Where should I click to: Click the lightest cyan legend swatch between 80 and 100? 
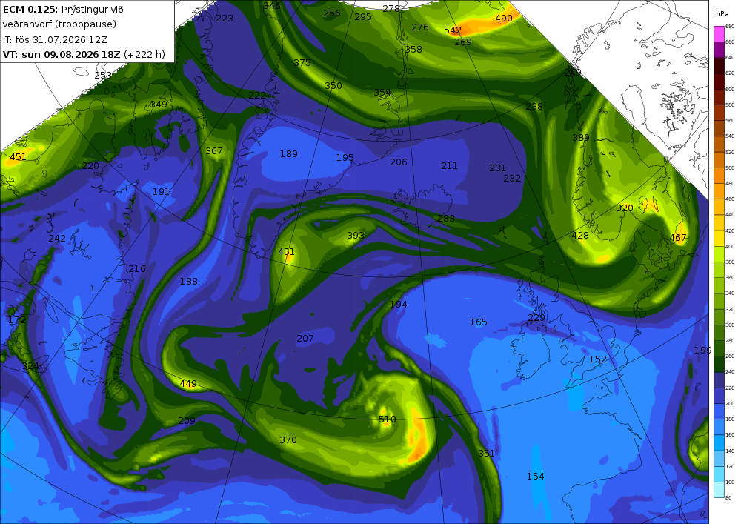(719, 490)
